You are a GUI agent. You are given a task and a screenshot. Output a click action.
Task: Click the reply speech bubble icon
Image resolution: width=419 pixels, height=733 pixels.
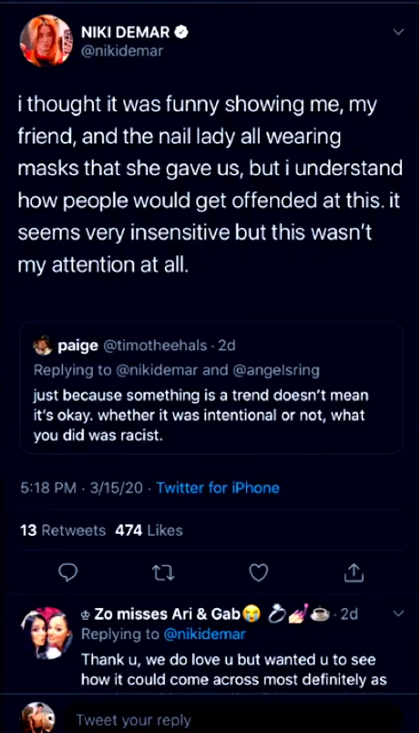(68, 573)
